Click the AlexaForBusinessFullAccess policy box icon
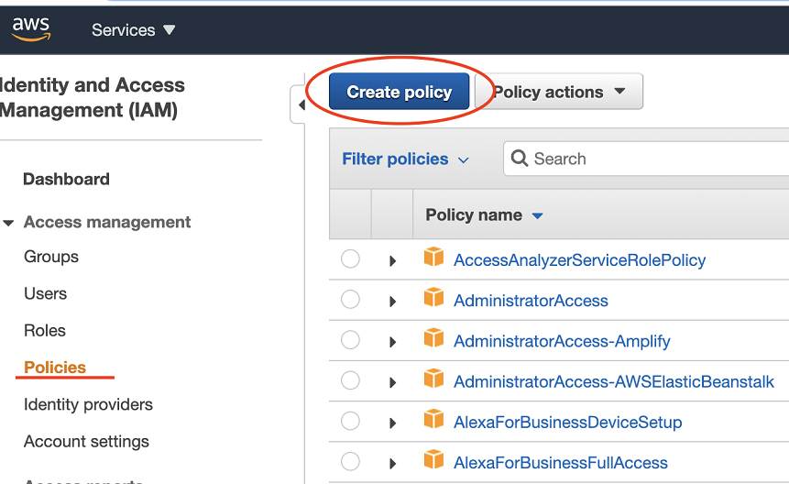The width and height of the screenshot is (789, 484). pyautogui.click(x=433, y=461)
